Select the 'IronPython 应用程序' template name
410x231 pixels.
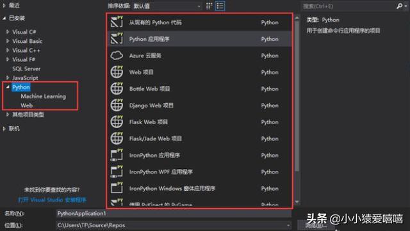click(154, 155)
